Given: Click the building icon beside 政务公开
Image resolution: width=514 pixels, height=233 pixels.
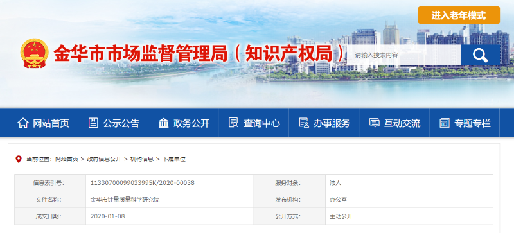Looking at the screenshot, I should click(163, 123).
